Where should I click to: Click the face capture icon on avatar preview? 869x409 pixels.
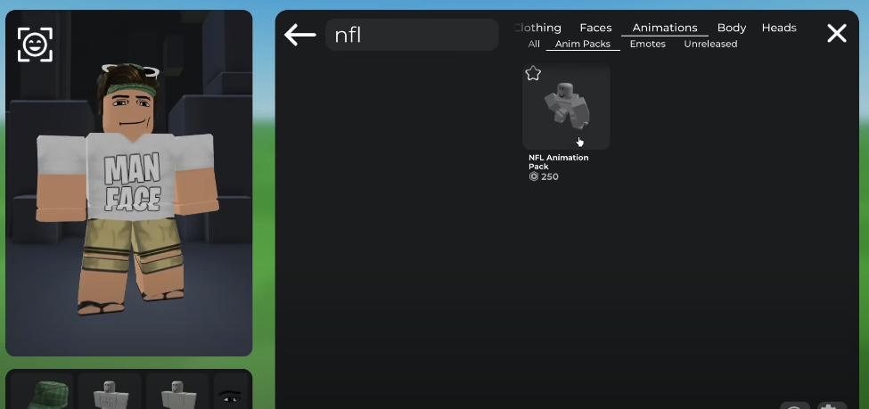[35, 45]
